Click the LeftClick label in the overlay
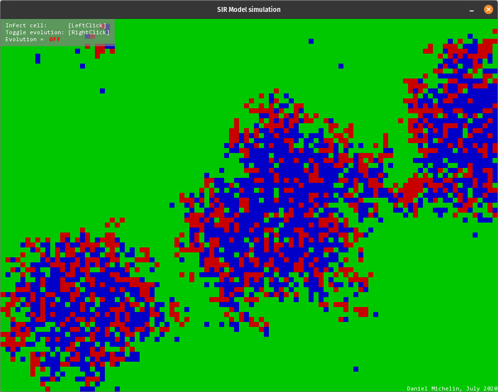This screenshot has height=392, width=498. pyautogui.click(x=87, y=25)
